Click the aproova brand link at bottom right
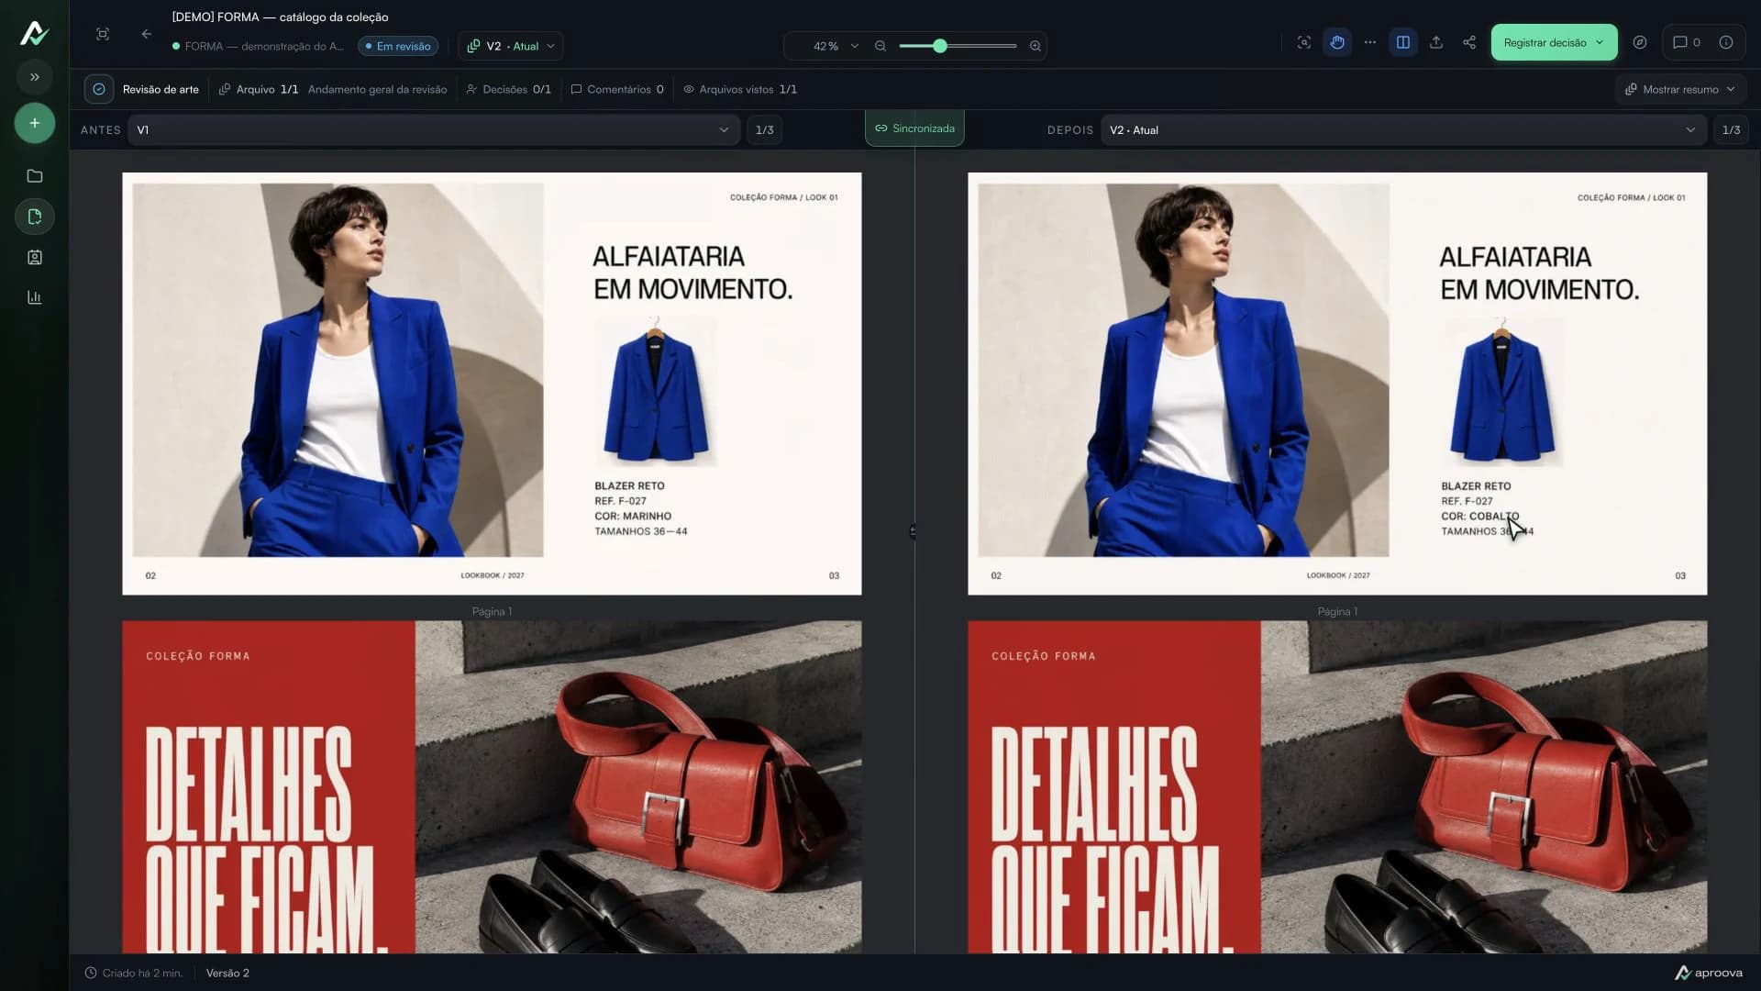Viewport: 1761px width, 991px height. (x=1709, y=973)
